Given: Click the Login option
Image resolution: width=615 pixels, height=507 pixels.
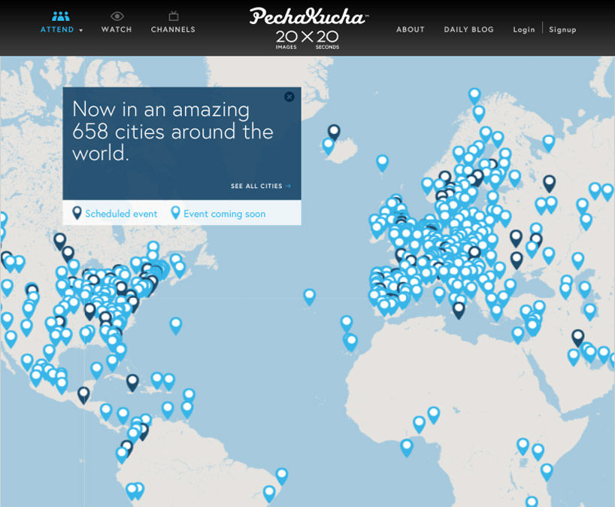Looking at the screenshot, I should 523,29.
